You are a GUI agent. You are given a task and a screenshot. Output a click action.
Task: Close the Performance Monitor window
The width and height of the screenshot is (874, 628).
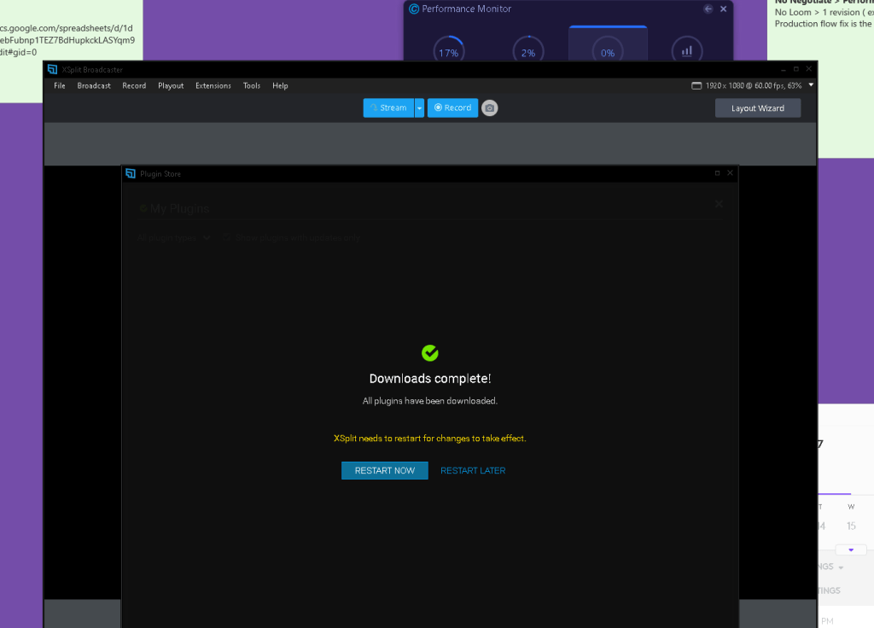point(724,9)
